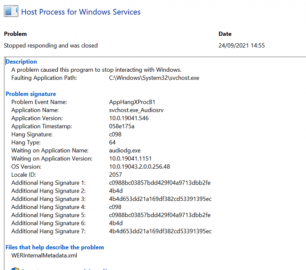The image size is (306, 270).
Task: Click the audiodg.exe value
Action: click(x=125, y=151)
